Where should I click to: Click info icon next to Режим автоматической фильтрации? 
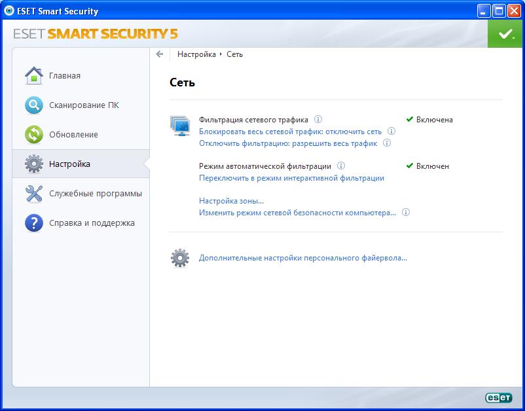coord(341,166)
